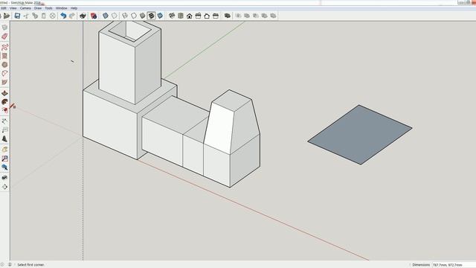The height and width of the screenshot is (268, 476).
Task: Click the last greyed-out solid tools icon
Action: click(273, 16)
